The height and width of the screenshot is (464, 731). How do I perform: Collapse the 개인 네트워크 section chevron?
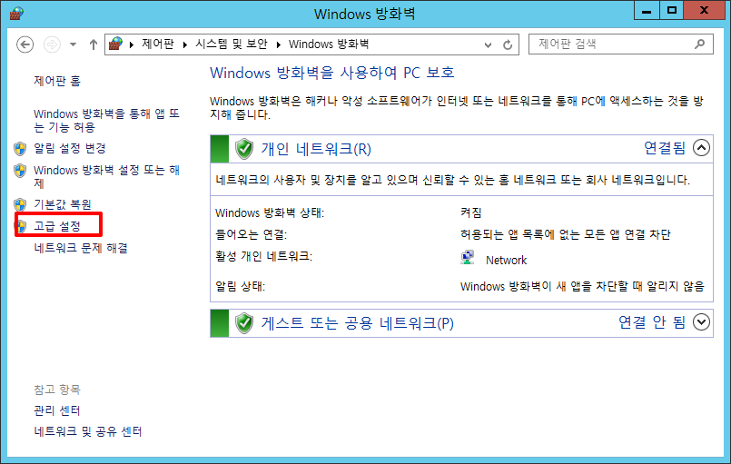click(701, 148)
